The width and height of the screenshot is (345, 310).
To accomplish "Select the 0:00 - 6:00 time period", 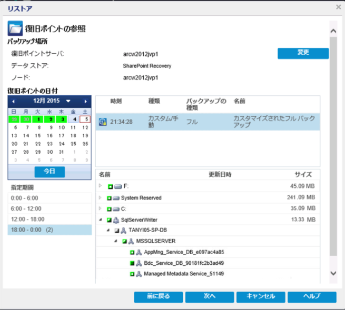I will pyautogui.click(x=50, y=198).
